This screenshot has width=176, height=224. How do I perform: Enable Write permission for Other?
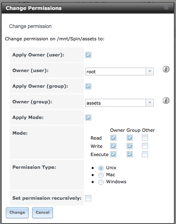(145, 146)
